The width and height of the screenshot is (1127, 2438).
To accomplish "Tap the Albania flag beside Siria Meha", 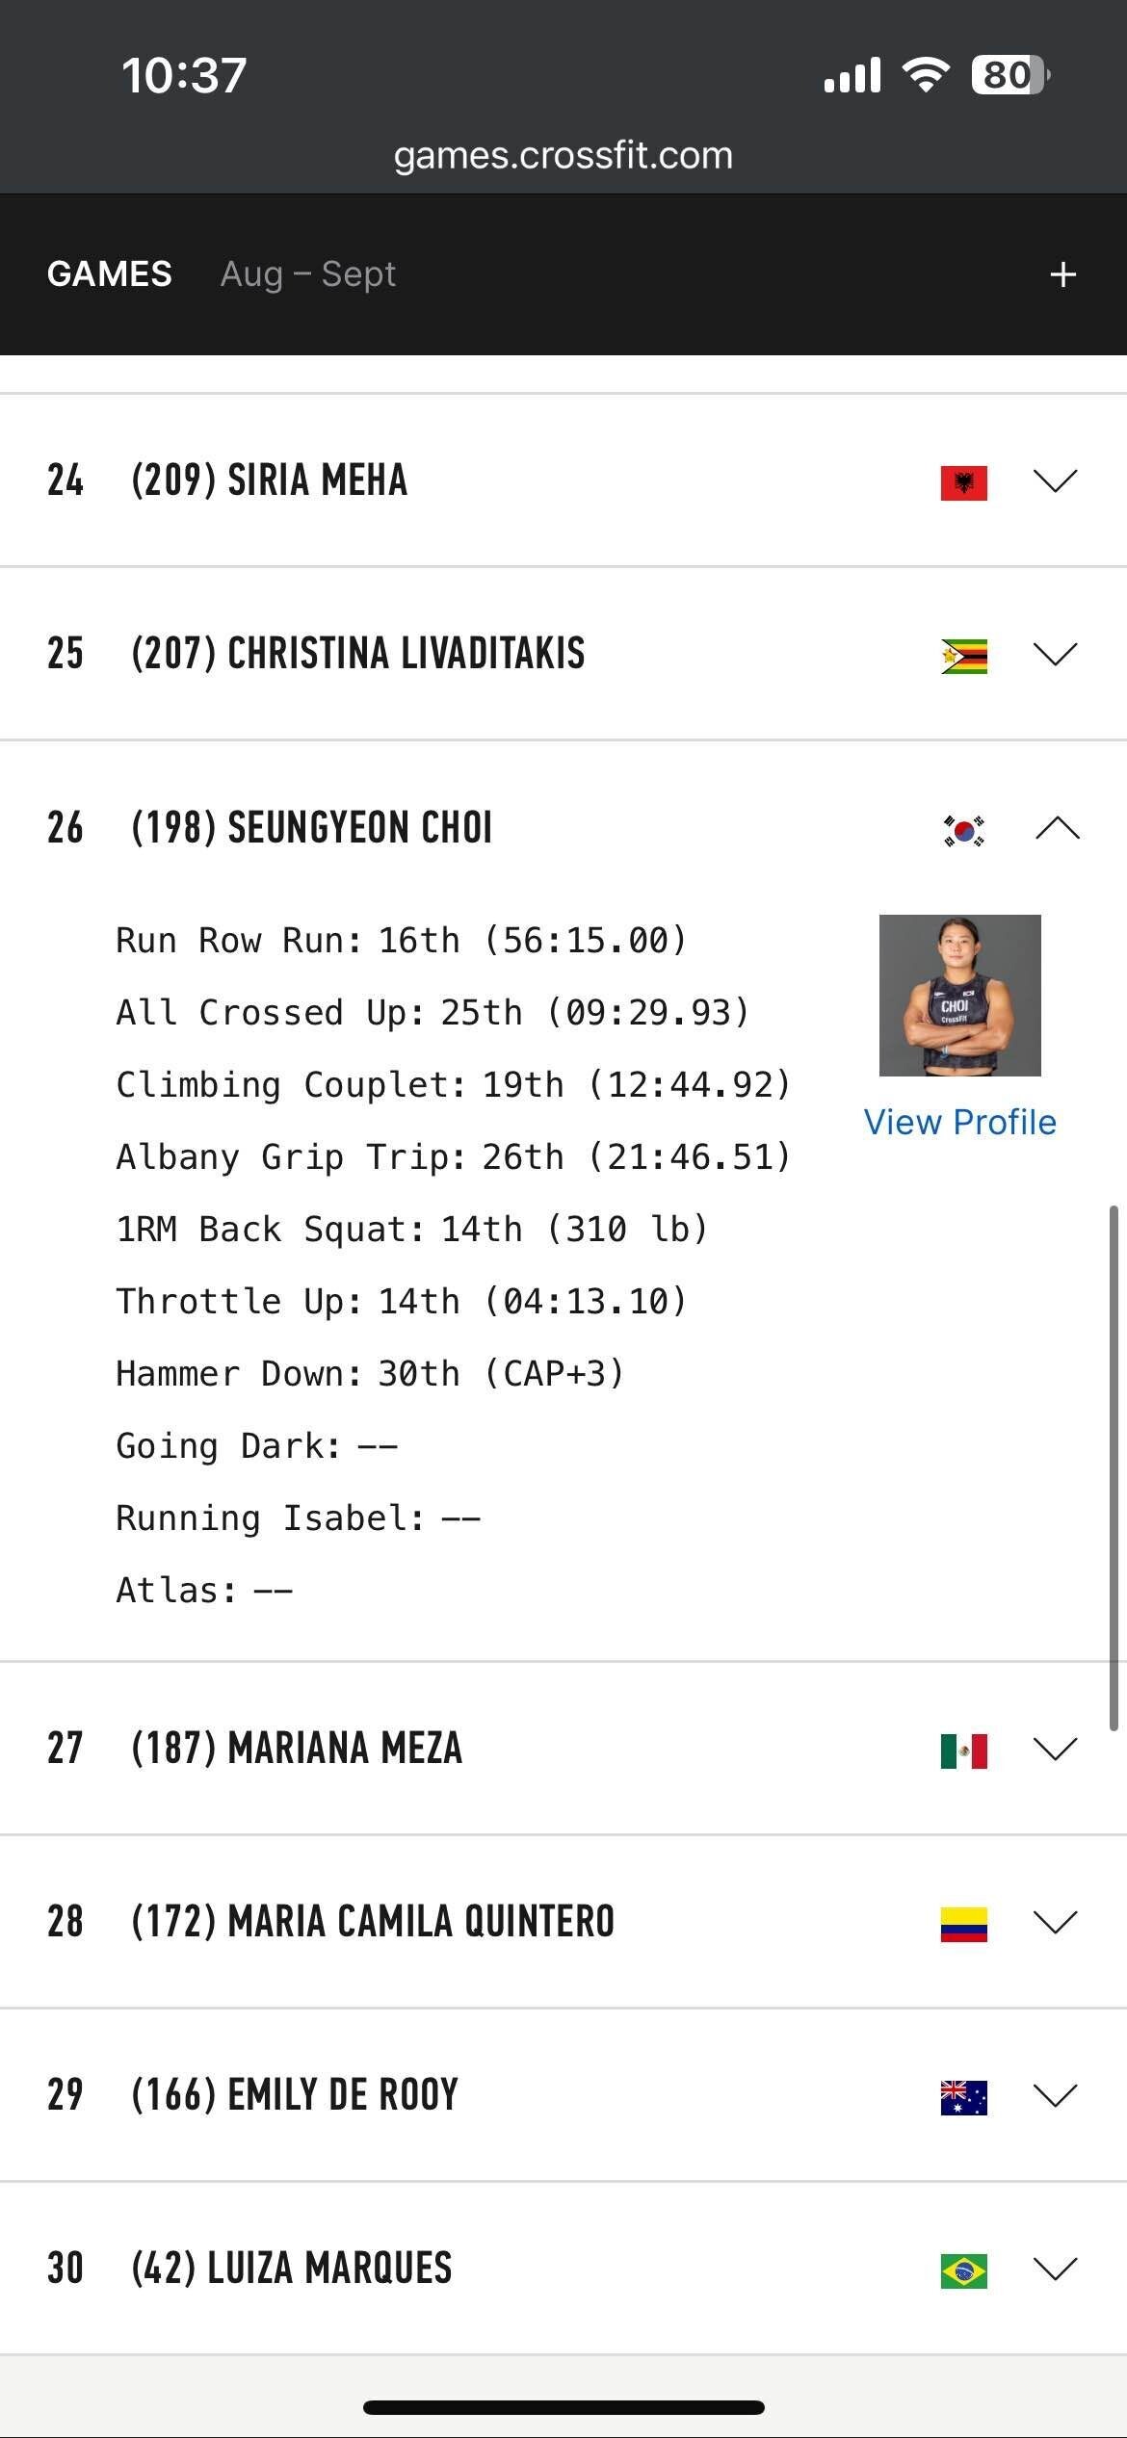I will point(963,482).
